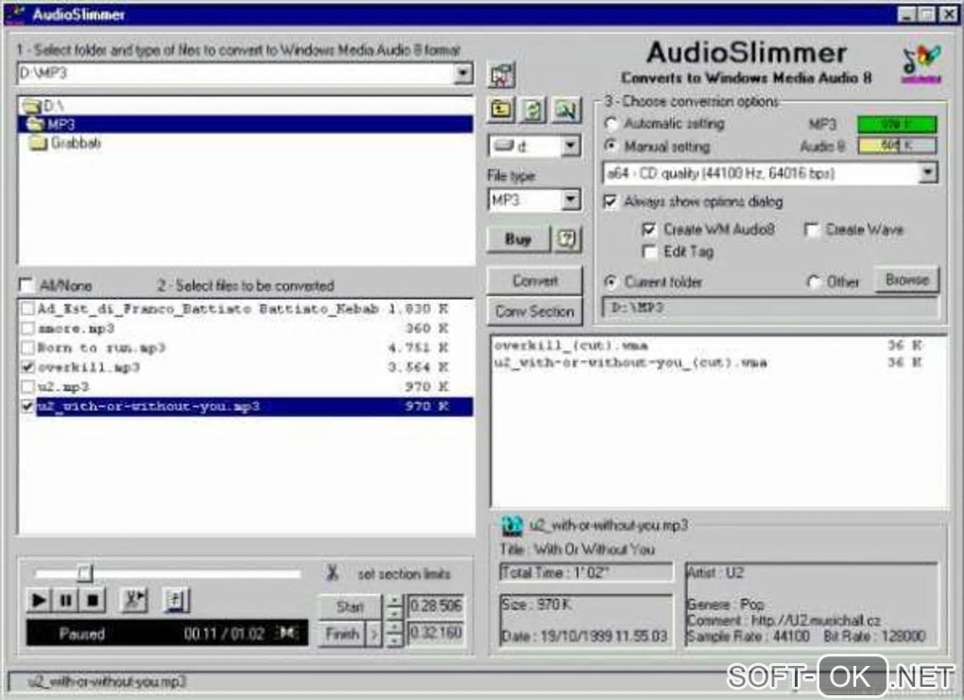The image size is (964, 700).
Task: Click the network/Windows Media icon above folder buttons
Action: (x=502, y=75)
